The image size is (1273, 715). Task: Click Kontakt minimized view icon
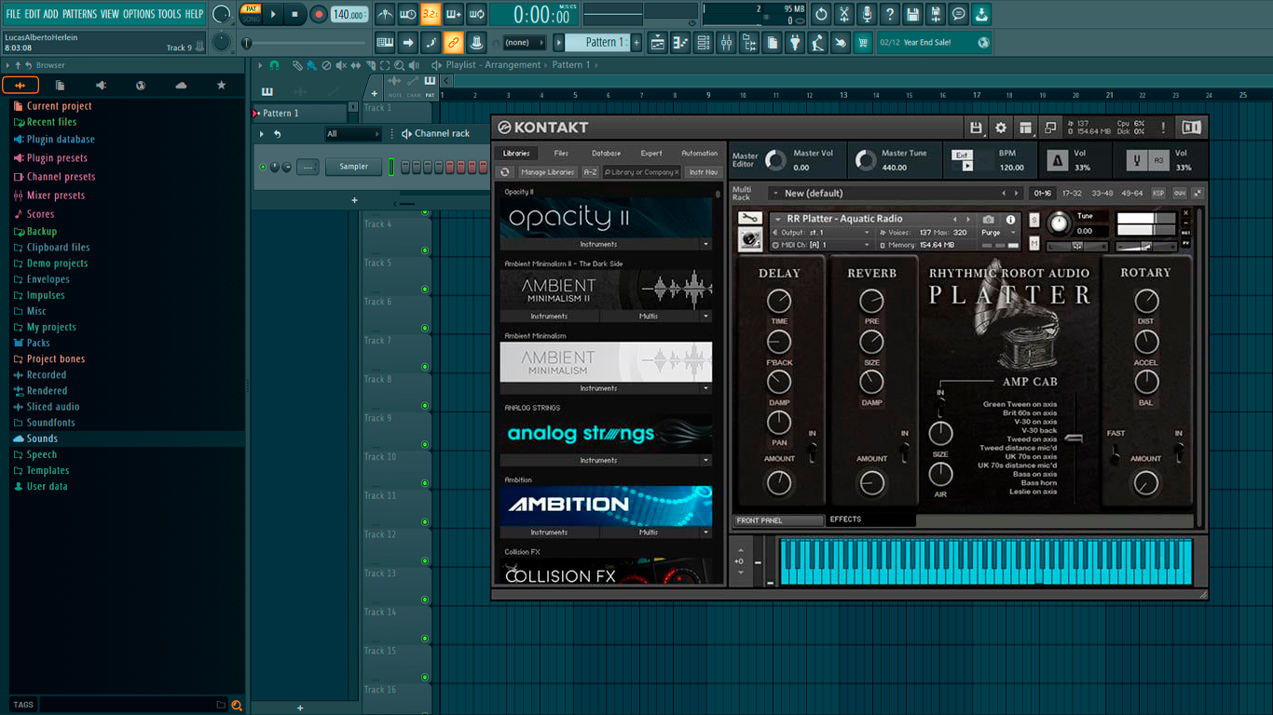[1050, 128]
